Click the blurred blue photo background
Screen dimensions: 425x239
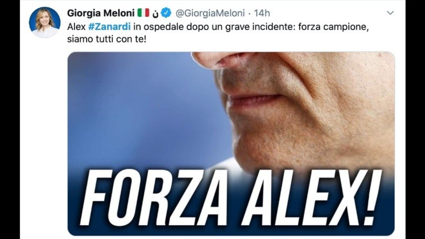click(141, 108)
